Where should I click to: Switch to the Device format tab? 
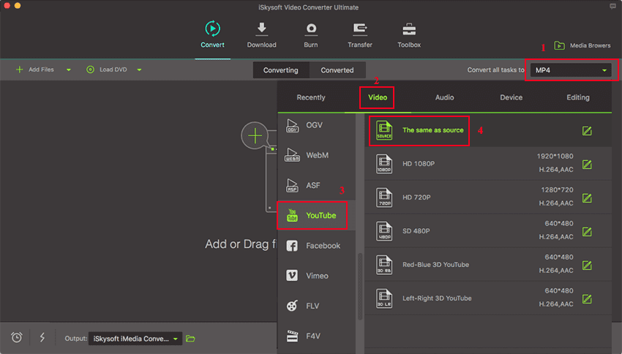(511, 97)
